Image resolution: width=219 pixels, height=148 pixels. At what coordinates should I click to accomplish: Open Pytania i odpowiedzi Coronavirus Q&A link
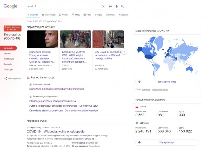pyautogui.click(x=64, y=106)
